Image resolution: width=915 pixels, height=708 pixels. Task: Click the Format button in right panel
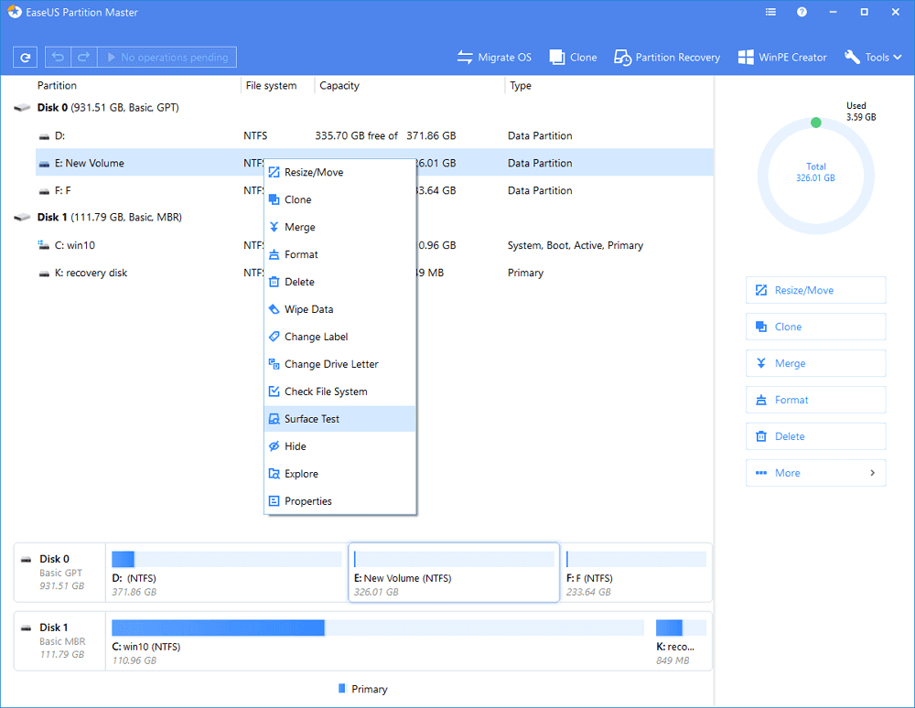(816, 400)
